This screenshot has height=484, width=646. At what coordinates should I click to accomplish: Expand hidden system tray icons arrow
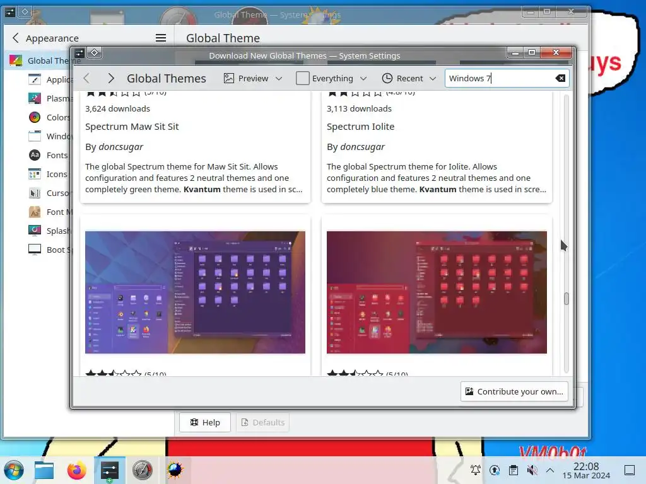click(550, 470)
